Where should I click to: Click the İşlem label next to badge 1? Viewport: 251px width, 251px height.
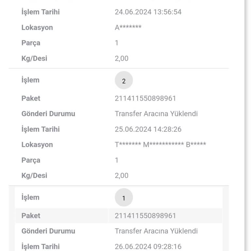pyautogui.click(x=30, y=197)
